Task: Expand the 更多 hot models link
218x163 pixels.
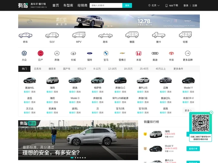Action: [188, 110]
